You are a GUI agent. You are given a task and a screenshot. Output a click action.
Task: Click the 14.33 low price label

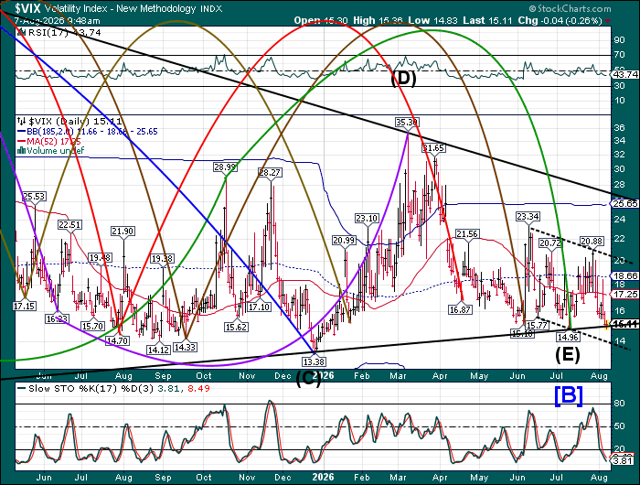(x=185, y=348)
